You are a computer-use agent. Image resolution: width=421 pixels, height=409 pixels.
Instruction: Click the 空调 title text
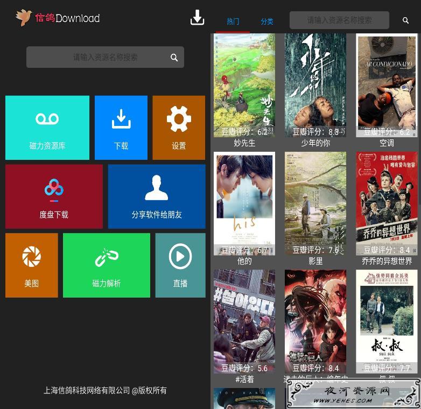click(387, 143)
